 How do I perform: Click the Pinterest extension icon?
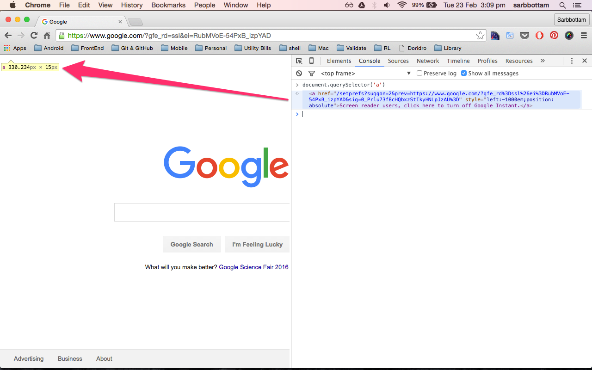[554, 36]
